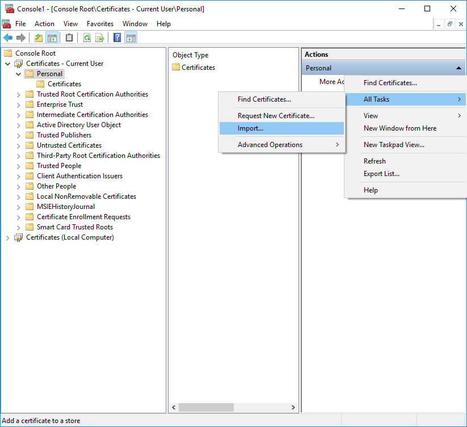This screenshot has height=427, width=467.
Task: Click the Up One Level folder icon
Action: pos(38,38)
